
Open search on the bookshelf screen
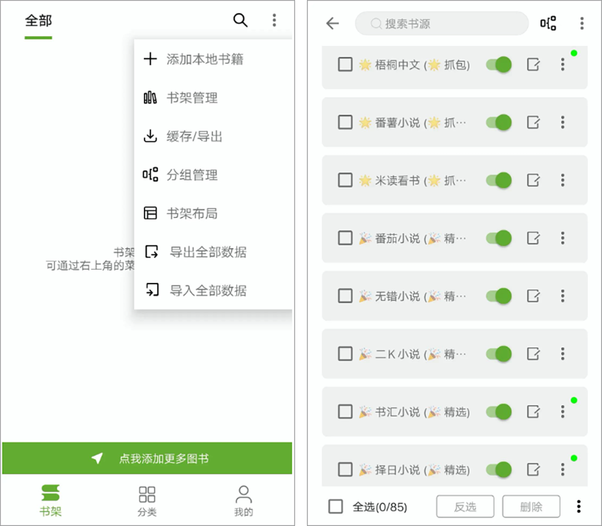tap(240, 20)
